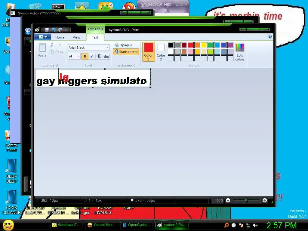Open the Edit colors dialog
Viewport: 308px width, 231px height.
point(240,52)
